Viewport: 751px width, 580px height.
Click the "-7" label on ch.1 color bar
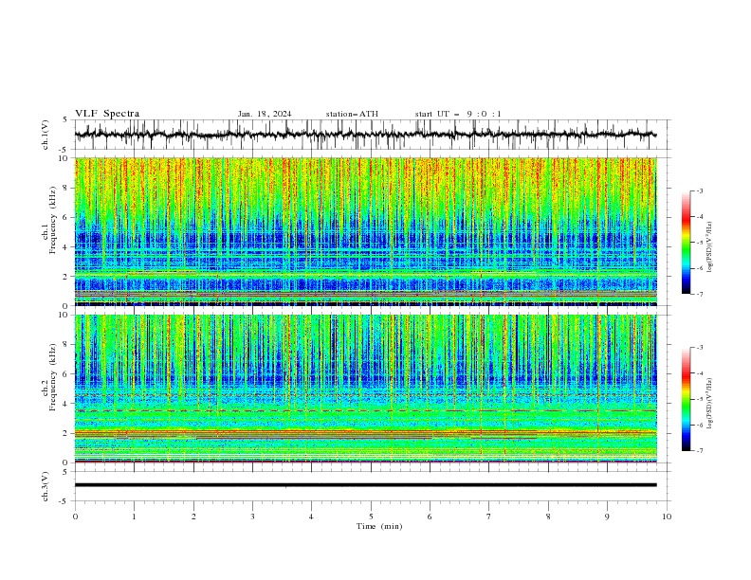click(700, 295)
